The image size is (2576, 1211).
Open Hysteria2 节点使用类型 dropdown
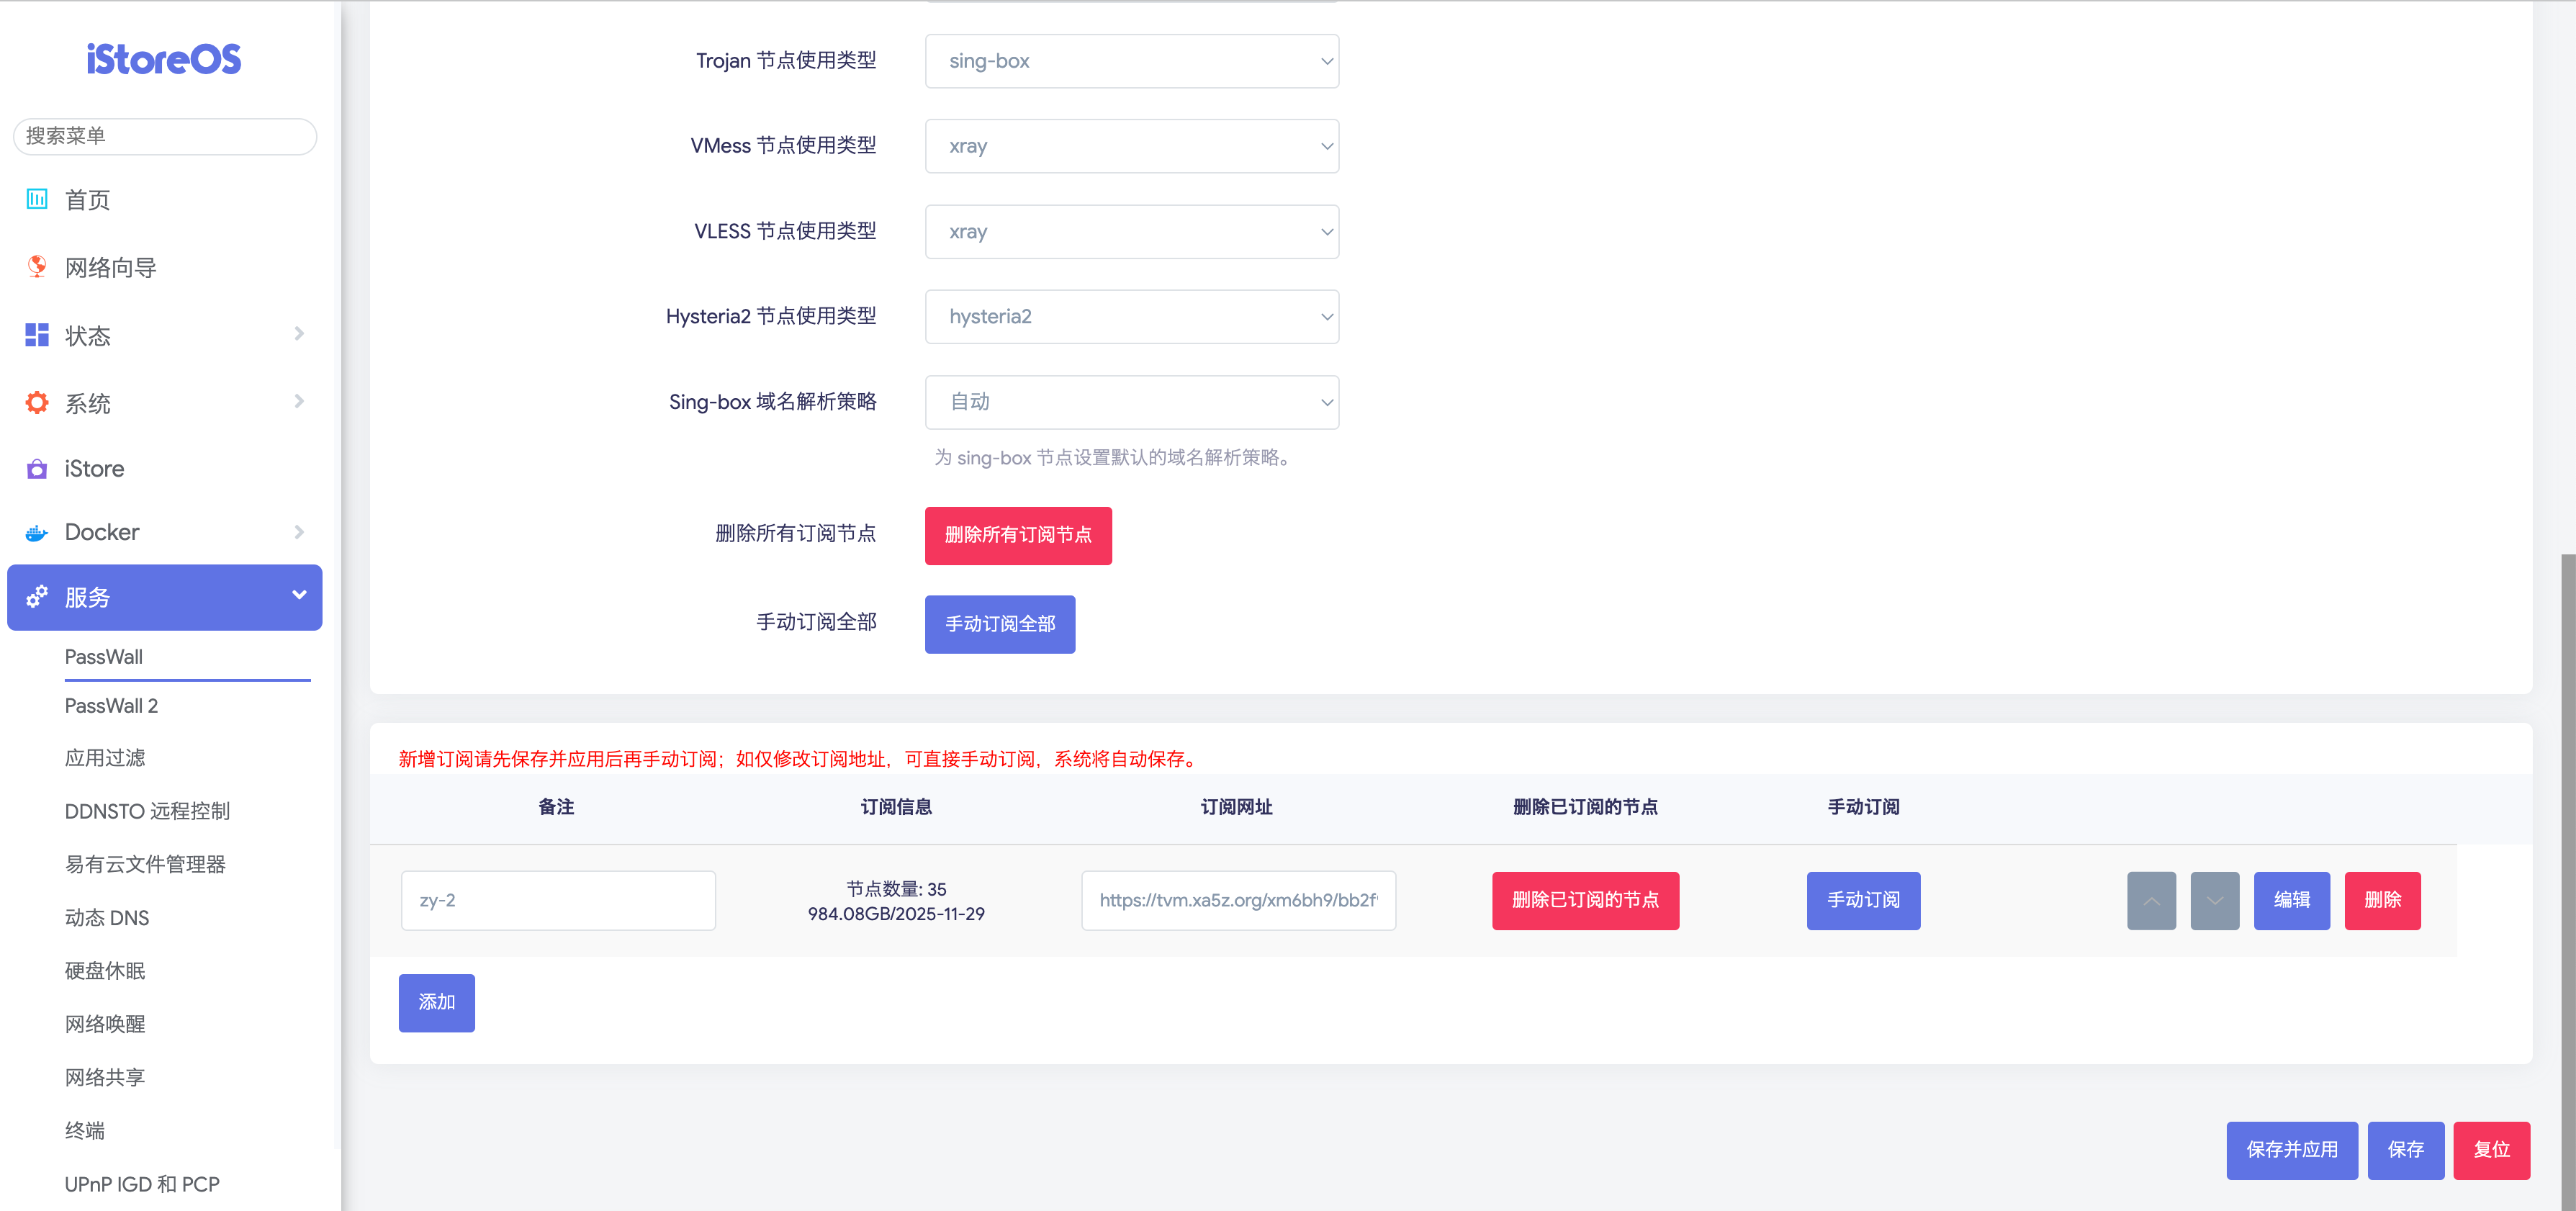[1131, 317]
